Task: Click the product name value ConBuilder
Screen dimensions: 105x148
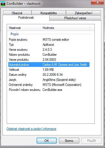Action: 50,55
